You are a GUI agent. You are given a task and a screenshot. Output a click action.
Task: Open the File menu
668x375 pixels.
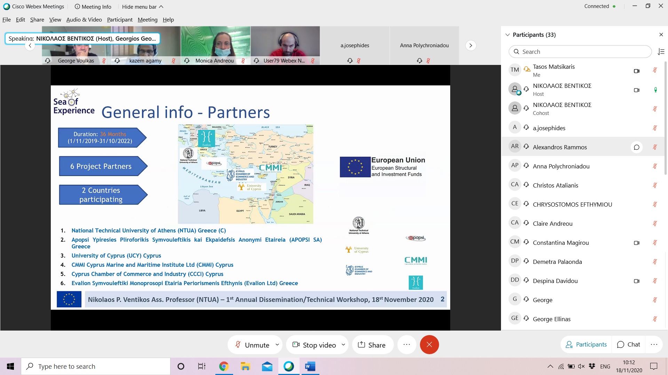click(7, 20)
